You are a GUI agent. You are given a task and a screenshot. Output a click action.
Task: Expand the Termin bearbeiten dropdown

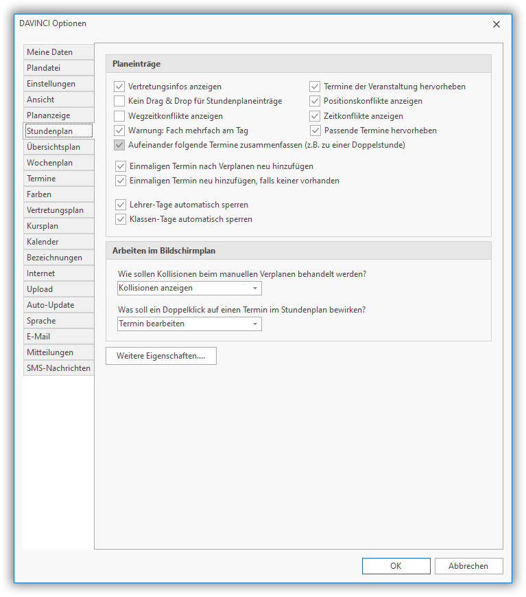(x=189, y=324)
